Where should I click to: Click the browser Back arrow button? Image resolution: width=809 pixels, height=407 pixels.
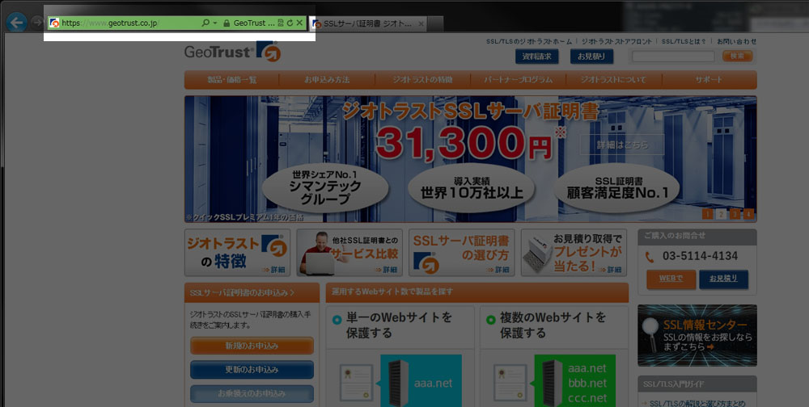pyautogui.click(x=16, y=23)
